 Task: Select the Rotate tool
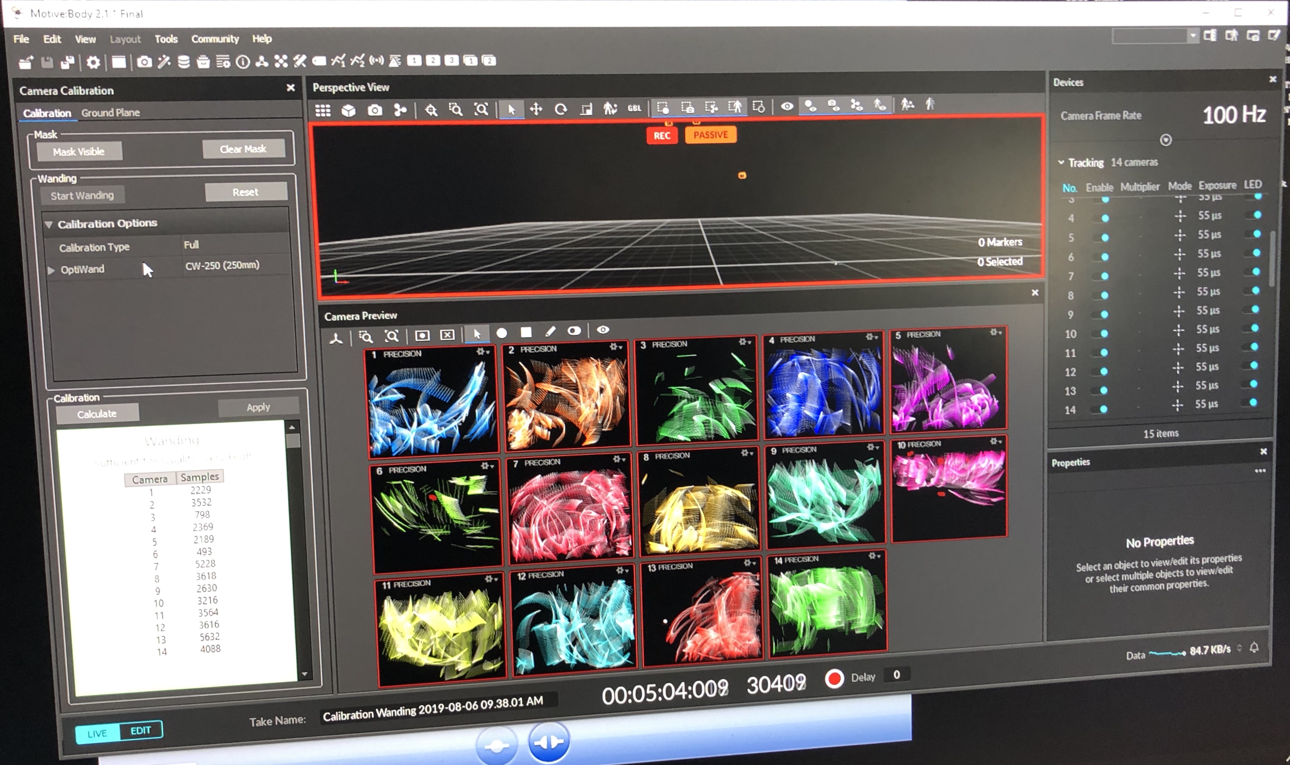coord(561,109)
